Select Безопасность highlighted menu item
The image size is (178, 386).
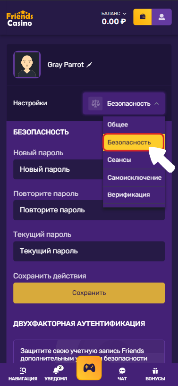pos(134,142)
